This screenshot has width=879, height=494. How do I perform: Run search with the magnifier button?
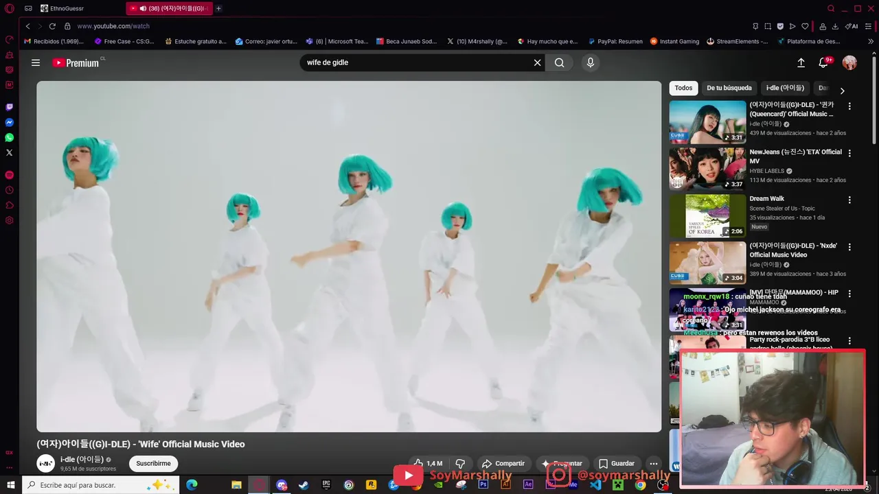pos(560,62)
